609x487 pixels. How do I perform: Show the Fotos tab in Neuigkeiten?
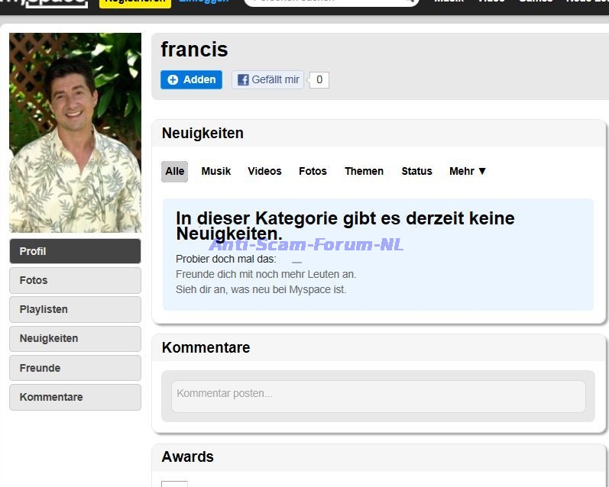(x=313, y=171)
